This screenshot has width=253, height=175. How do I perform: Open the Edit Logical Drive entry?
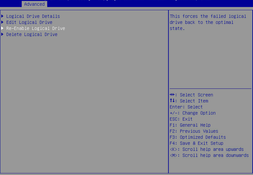tap(29, 22)
